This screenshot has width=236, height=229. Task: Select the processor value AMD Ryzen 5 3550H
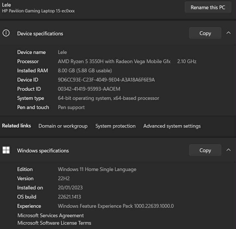point(114,61)
